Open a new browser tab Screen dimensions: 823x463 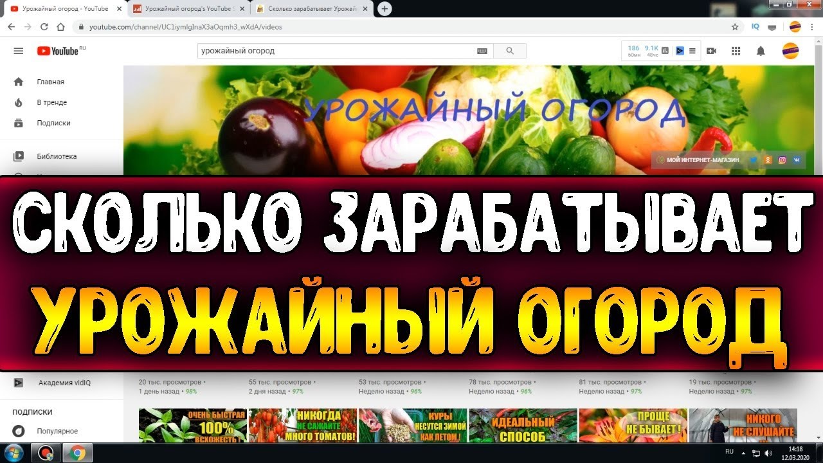[x=384, y=8]
